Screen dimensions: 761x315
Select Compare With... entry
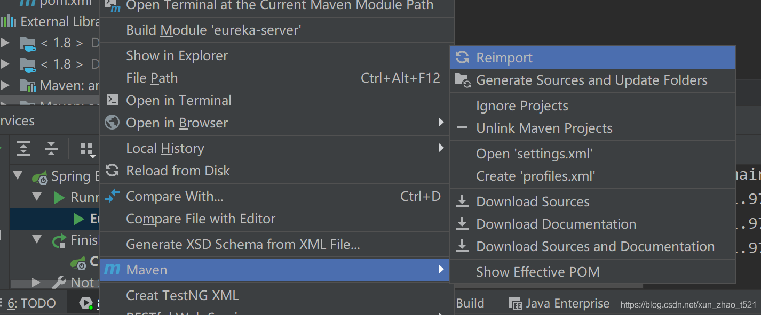coord(275,196)
